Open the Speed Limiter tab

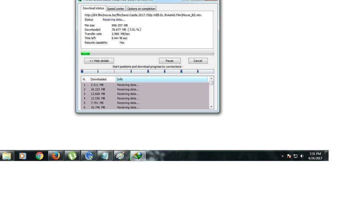pos(116,9)
